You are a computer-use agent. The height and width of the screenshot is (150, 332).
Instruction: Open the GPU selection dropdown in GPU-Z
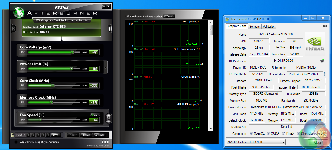[x=256, y=142]
